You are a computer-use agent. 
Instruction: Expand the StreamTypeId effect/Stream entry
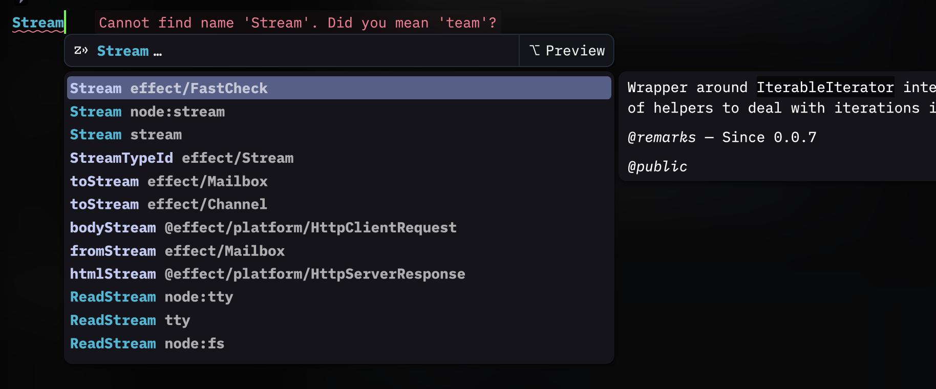[182, 158]
